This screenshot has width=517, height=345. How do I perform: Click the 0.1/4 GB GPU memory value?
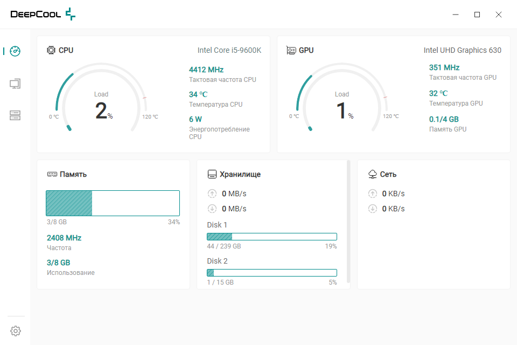pos(444,119)
